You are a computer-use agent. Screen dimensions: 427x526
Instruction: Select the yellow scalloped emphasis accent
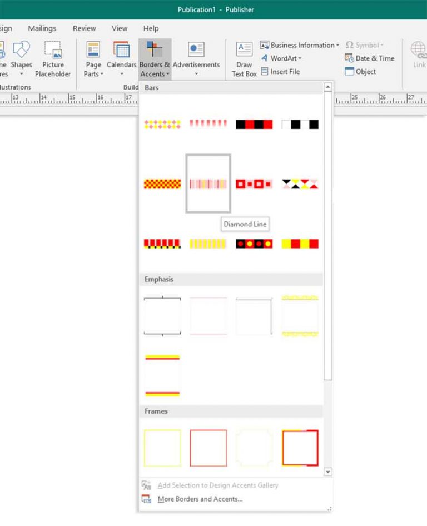tap(300, 316)
